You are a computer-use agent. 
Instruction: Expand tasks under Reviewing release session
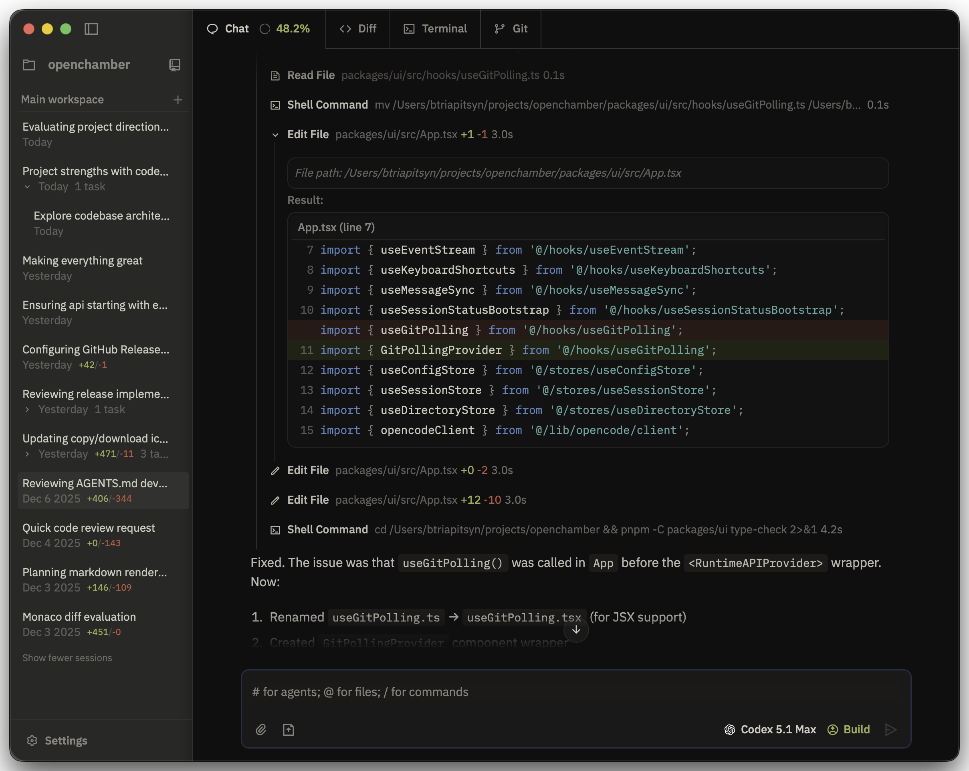click(x=27, y=409)
